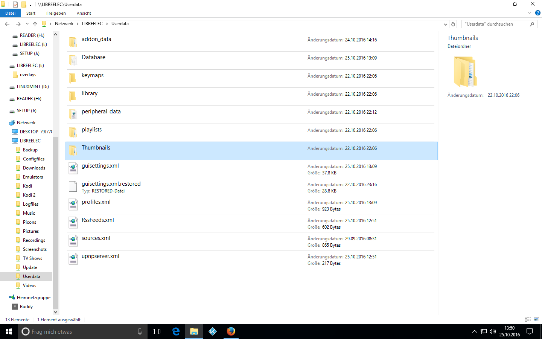Select the keymaps folder icon

click(73, 78)
